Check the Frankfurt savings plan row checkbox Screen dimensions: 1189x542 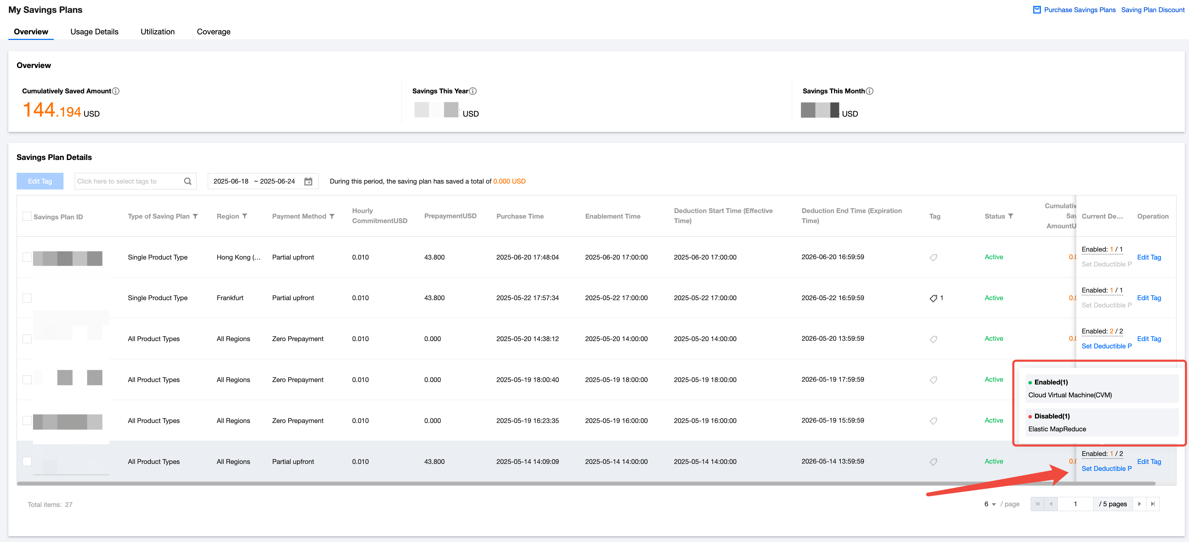tap(27, 298)
